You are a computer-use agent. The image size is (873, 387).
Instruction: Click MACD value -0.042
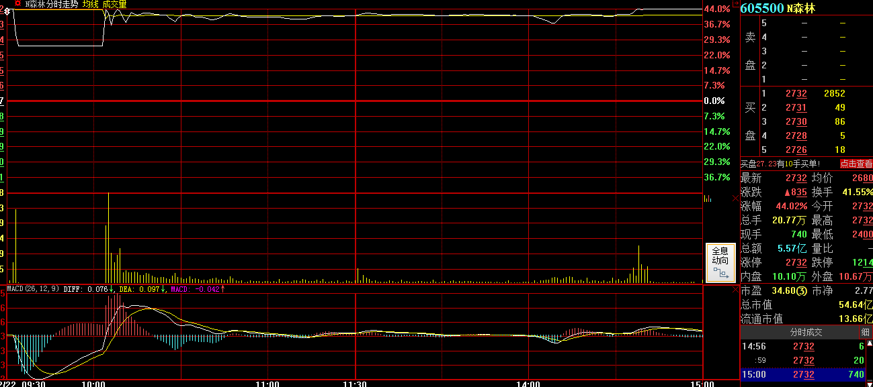coord(206,290)
